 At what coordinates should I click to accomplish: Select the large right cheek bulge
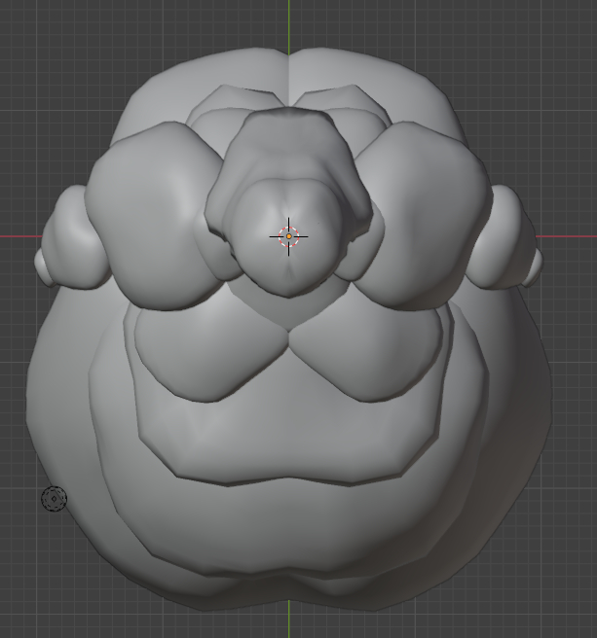[x=429, y=214]
